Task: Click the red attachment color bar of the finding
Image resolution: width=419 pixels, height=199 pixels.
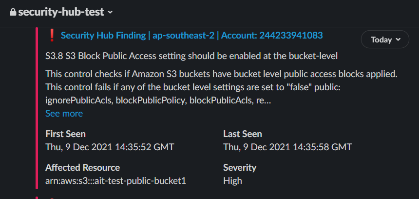Action: pyautogui.click(x=37, y=108)
